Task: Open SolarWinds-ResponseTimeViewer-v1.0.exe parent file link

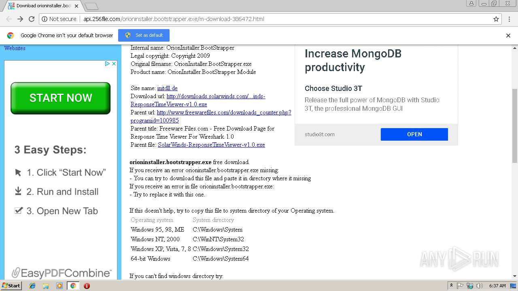Action: pos(211,145)
